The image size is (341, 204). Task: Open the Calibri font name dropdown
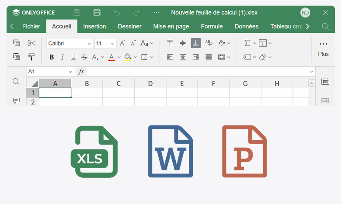tap(89, 44)
